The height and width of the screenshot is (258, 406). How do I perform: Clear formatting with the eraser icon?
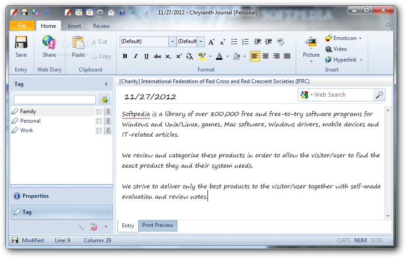click(x=280, y=42)
